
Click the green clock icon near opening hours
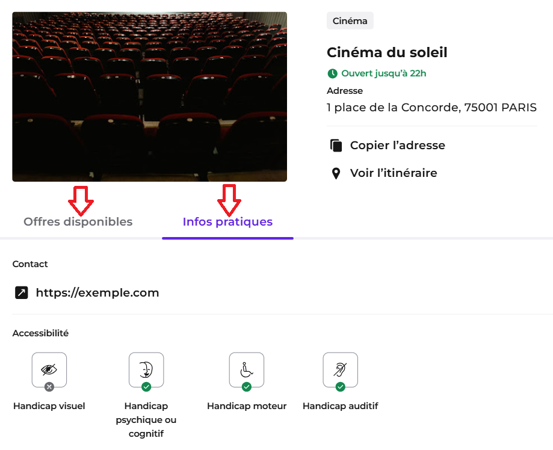tap(332, 73)
